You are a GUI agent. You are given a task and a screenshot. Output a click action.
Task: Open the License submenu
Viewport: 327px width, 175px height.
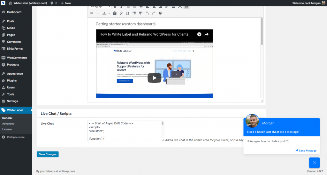7,129
